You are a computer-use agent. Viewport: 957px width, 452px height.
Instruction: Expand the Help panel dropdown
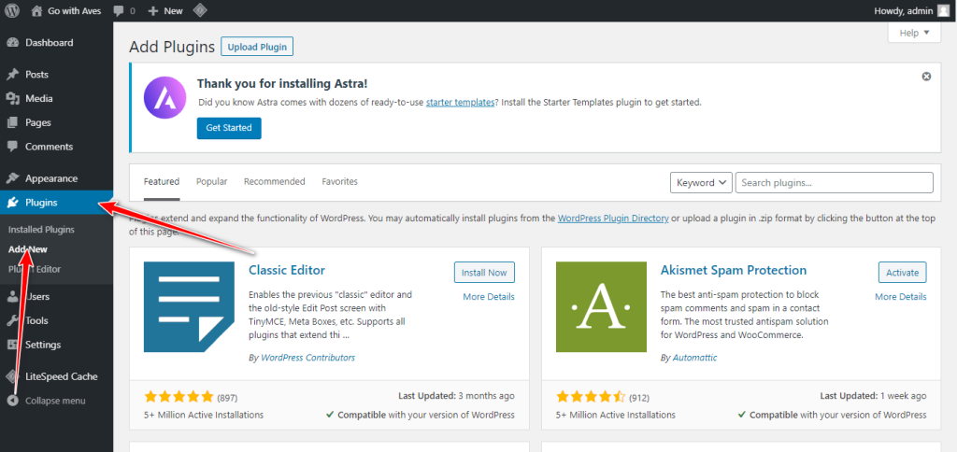click(x=914, y=33)
